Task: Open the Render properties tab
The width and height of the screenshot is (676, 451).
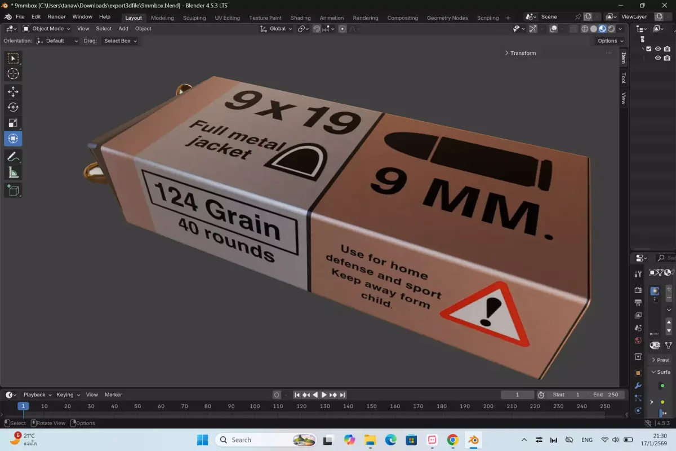Action: click(638, 290)
